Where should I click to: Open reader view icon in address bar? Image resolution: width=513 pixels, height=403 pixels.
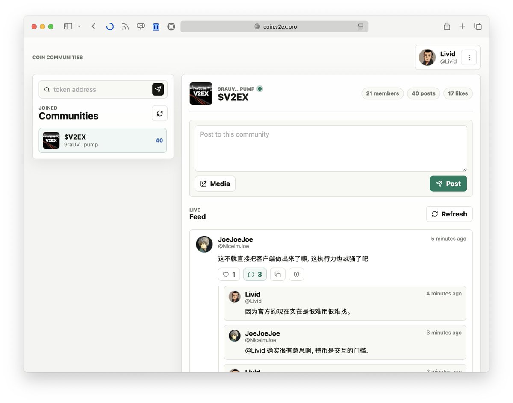click(360, 26)
